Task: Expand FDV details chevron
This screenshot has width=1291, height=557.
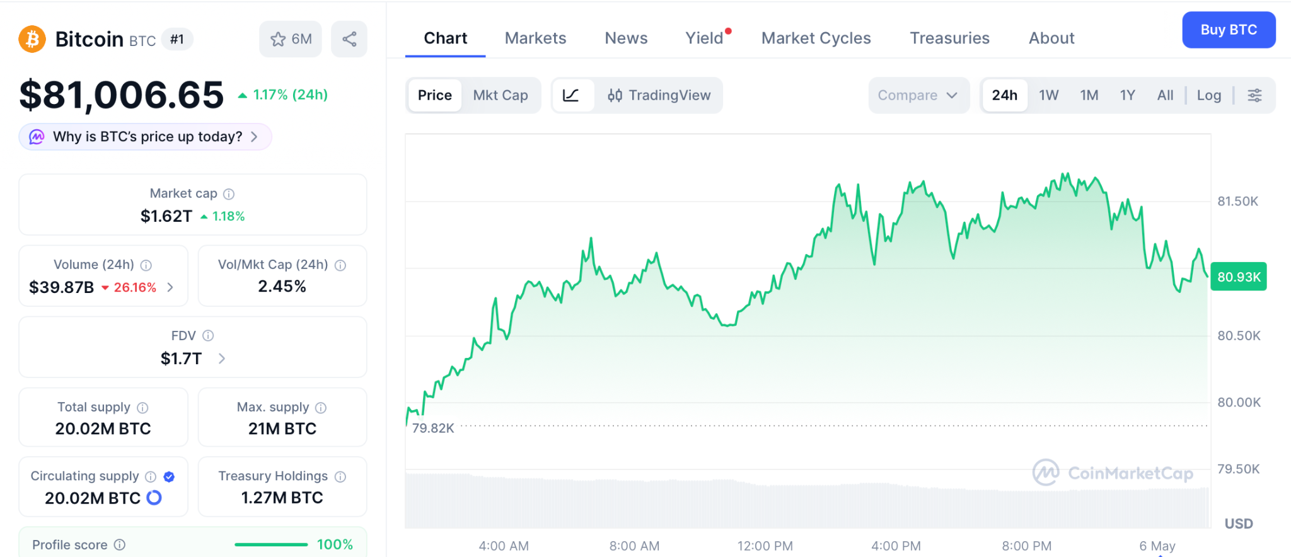Action: [221, 359]
